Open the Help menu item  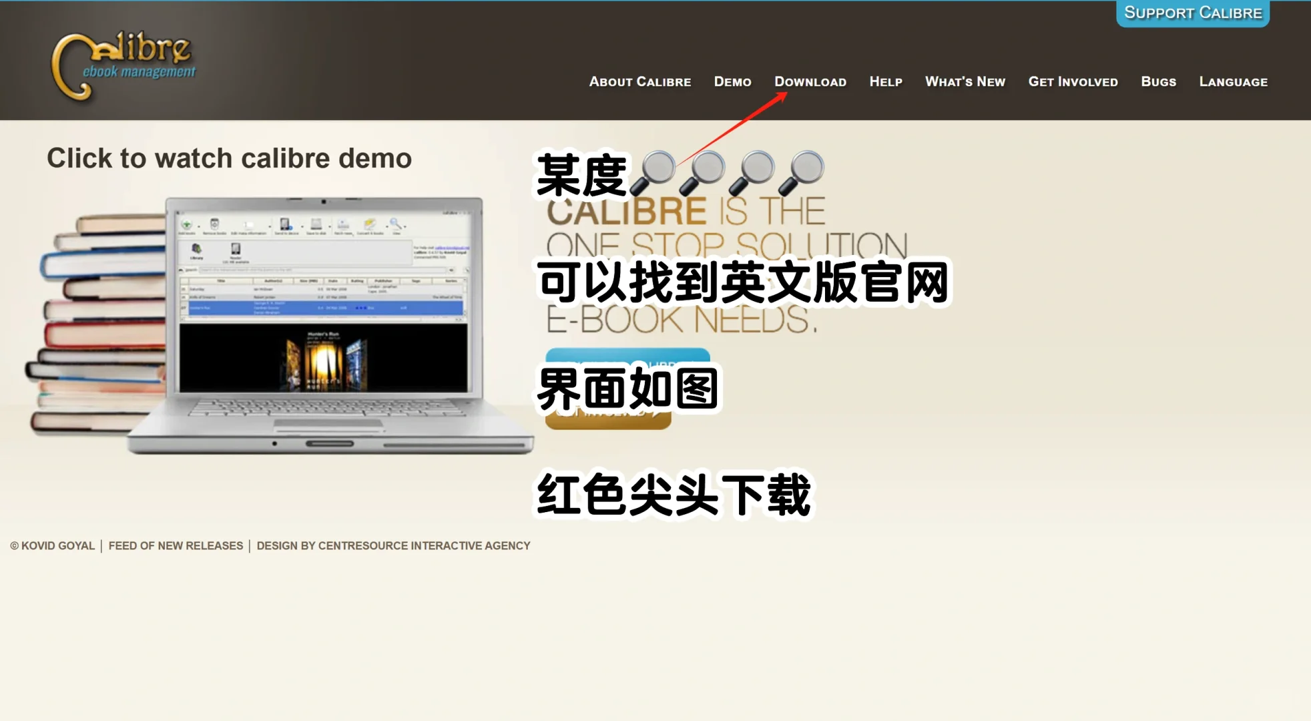[x=885, y=81]
